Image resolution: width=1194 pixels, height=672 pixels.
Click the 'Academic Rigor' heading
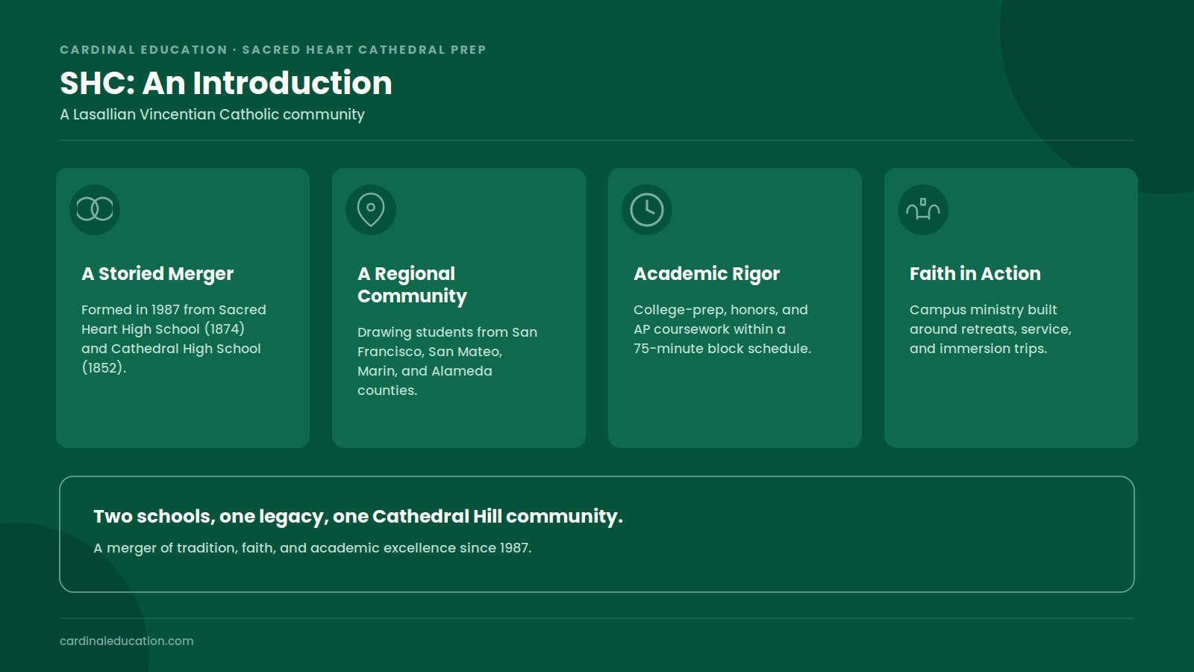click(707, 274)
